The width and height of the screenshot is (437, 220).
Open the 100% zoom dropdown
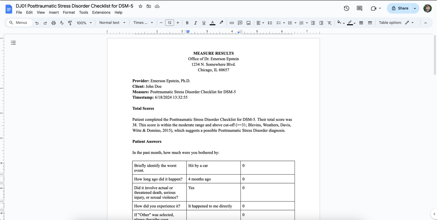pos(84,23)
